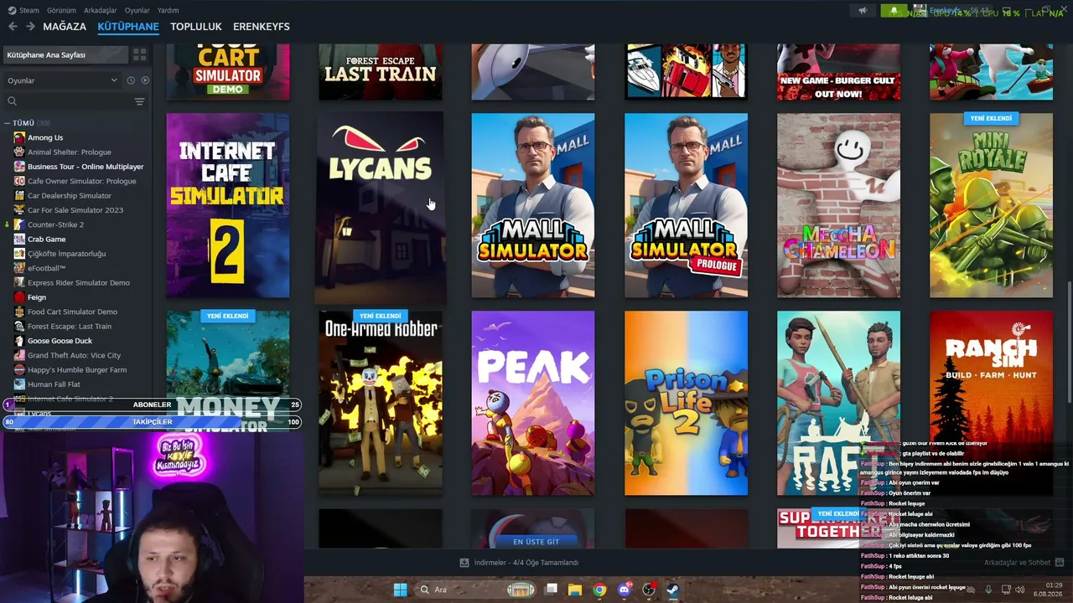Open Google Chrome from taskbar
The height and width of the screenshot is (603, 1073).
[599, 590]
